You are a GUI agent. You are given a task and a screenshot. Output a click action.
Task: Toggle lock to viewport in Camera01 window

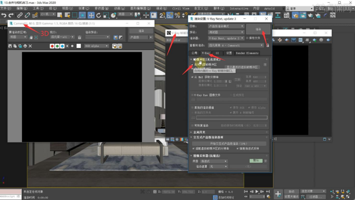[79, 37]
